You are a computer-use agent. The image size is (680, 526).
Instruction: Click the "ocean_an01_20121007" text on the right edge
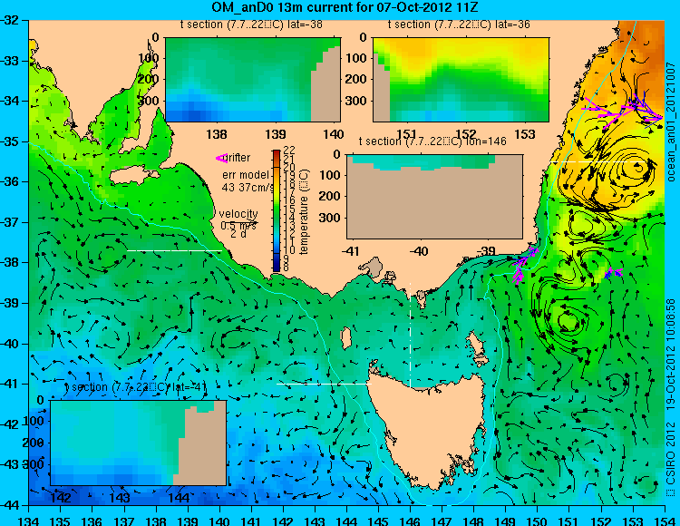coord(671,122)
